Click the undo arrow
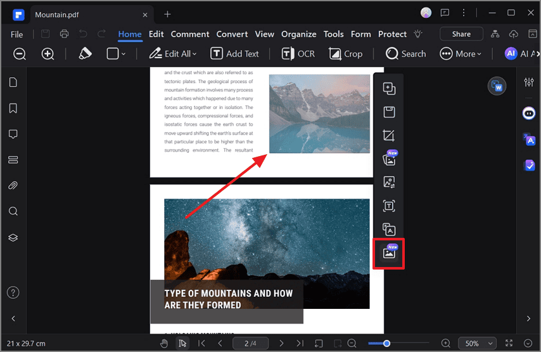Viewport: 541px width, 352px height. 83,34
